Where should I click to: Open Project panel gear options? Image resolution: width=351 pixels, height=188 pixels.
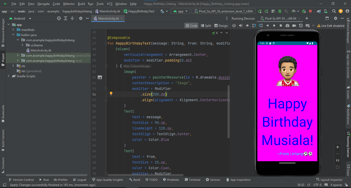pos(81,18)
